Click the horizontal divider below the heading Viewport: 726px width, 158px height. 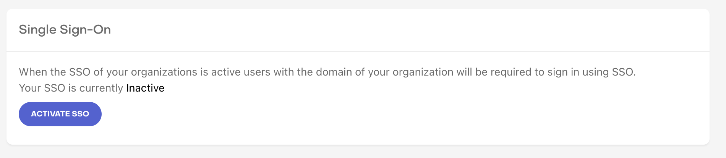click(358, 51)
